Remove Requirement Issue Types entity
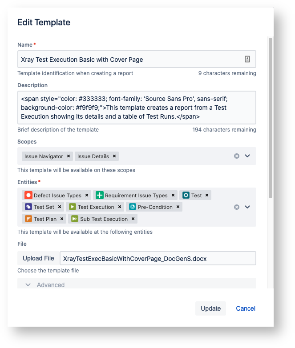This screenshot has width=295, height=348. click(173, 195)
